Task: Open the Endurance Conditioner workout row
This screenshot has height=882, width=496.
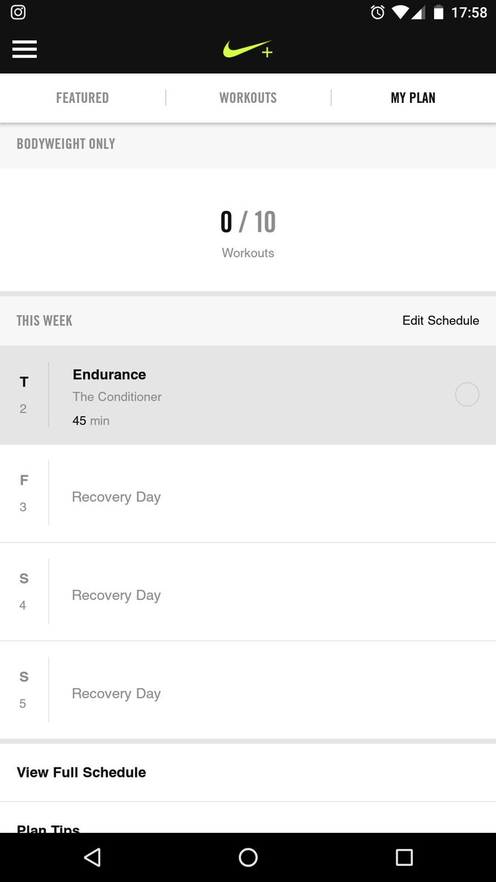Action: (x=248, y=395)
